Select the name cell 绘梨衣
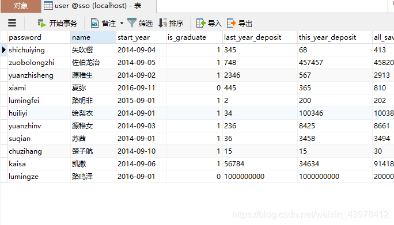This screenshot has height=225, width=394. tap(93, 113)
